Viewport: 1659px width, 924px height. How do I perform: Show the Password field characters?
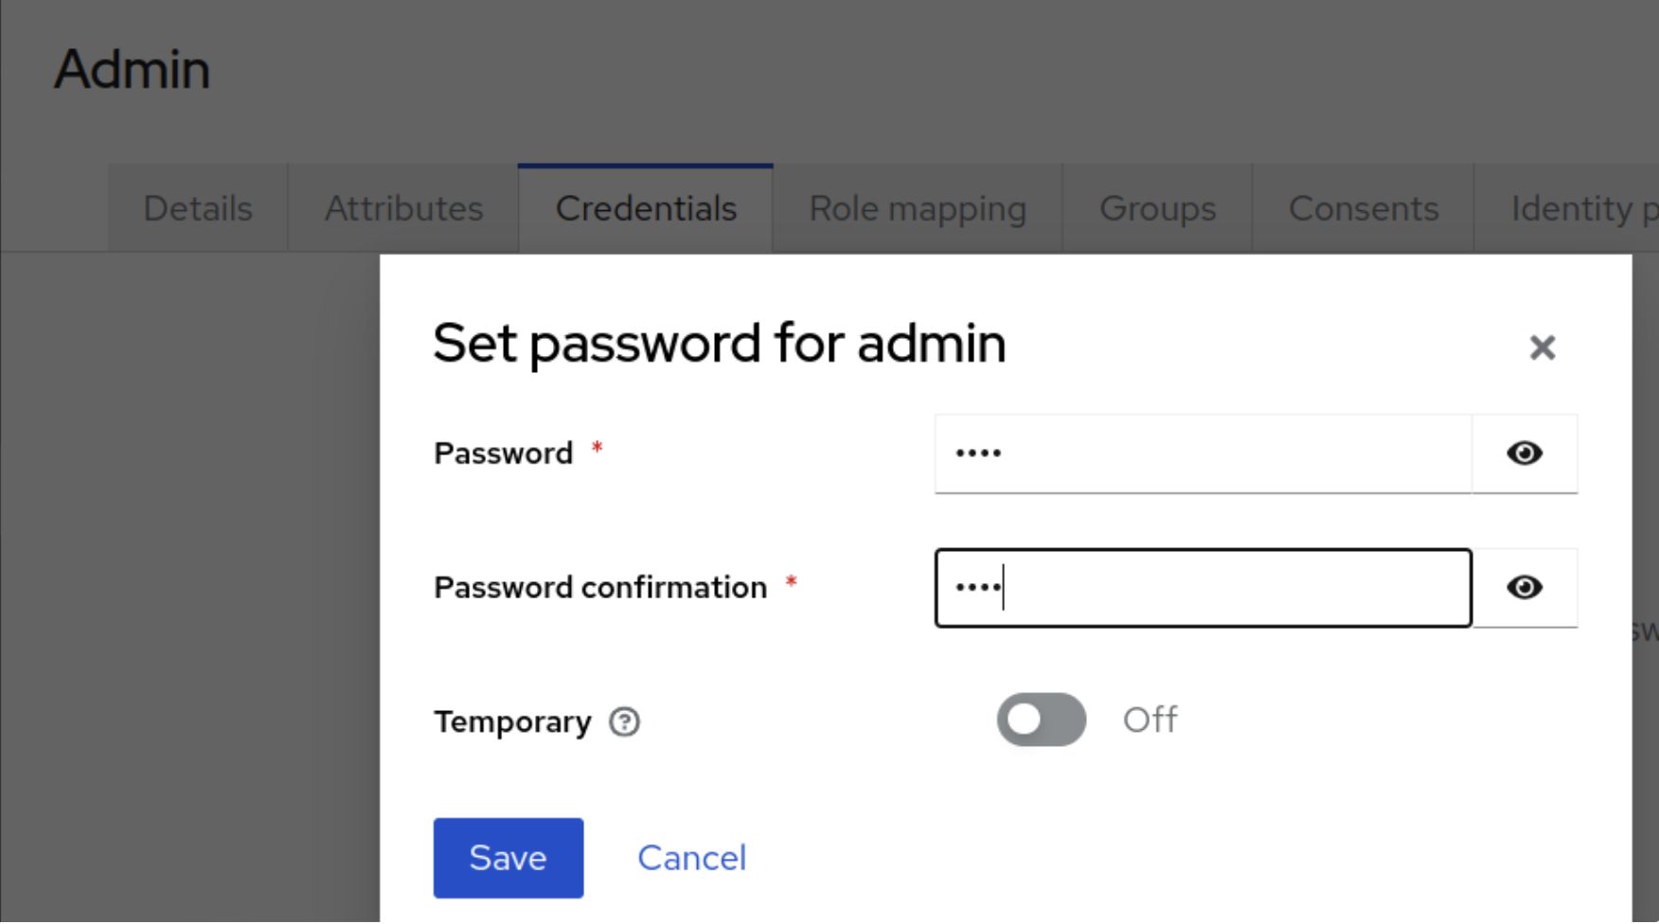click(x=1524, y=453)
